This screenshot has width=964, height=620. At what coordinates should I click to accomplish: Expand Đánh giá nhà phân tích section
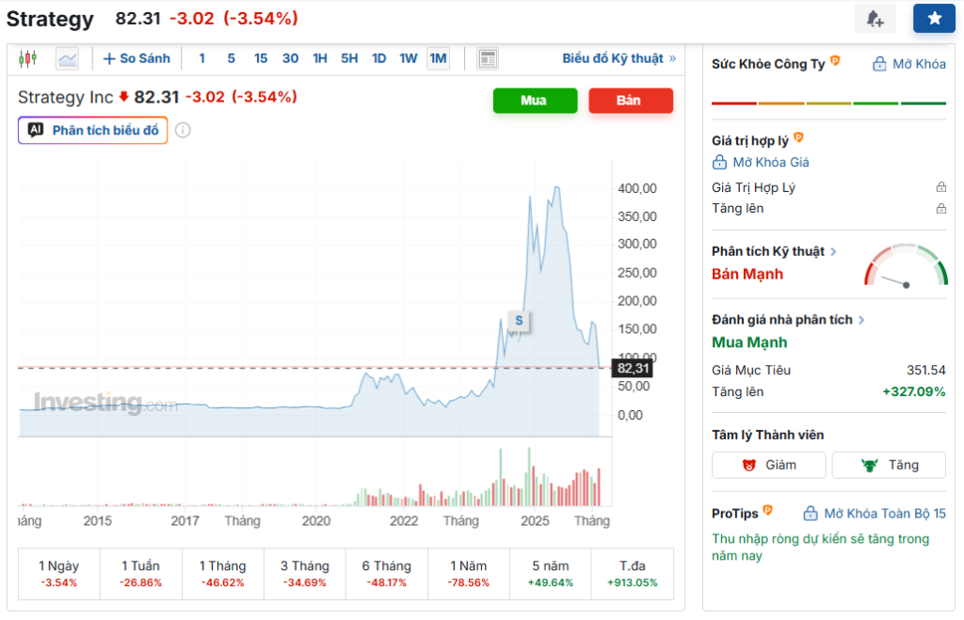(788, 320)
